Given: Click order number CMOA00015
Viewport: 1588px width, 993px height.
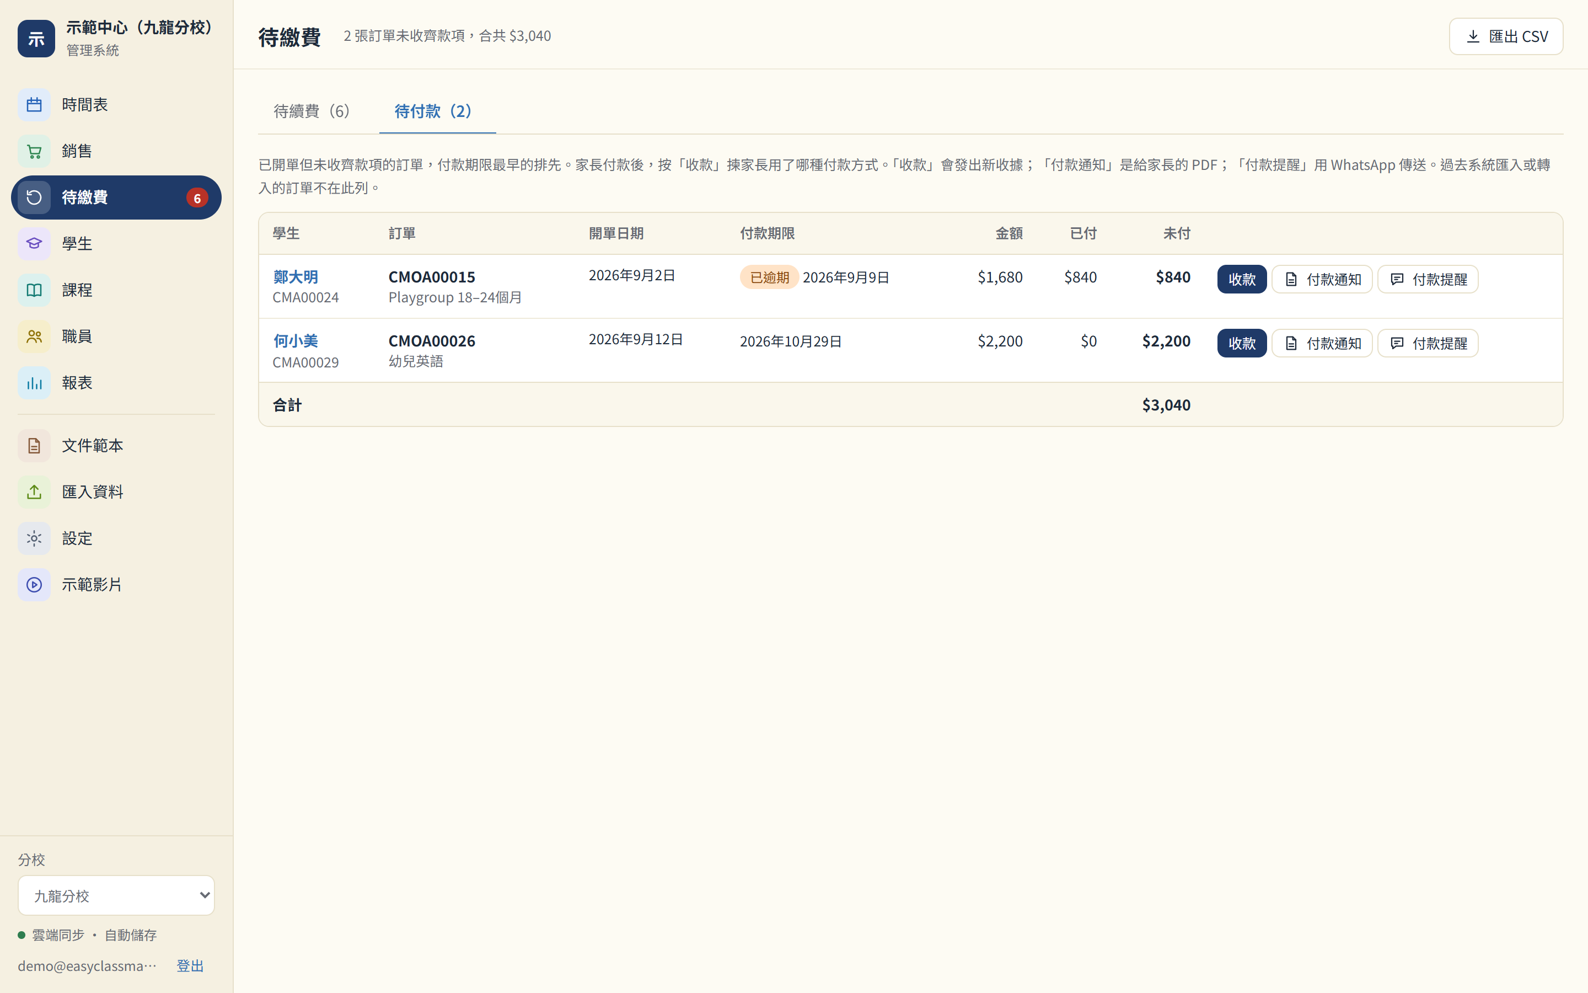Looking at the screenshot, I should [x=432, y=276].
